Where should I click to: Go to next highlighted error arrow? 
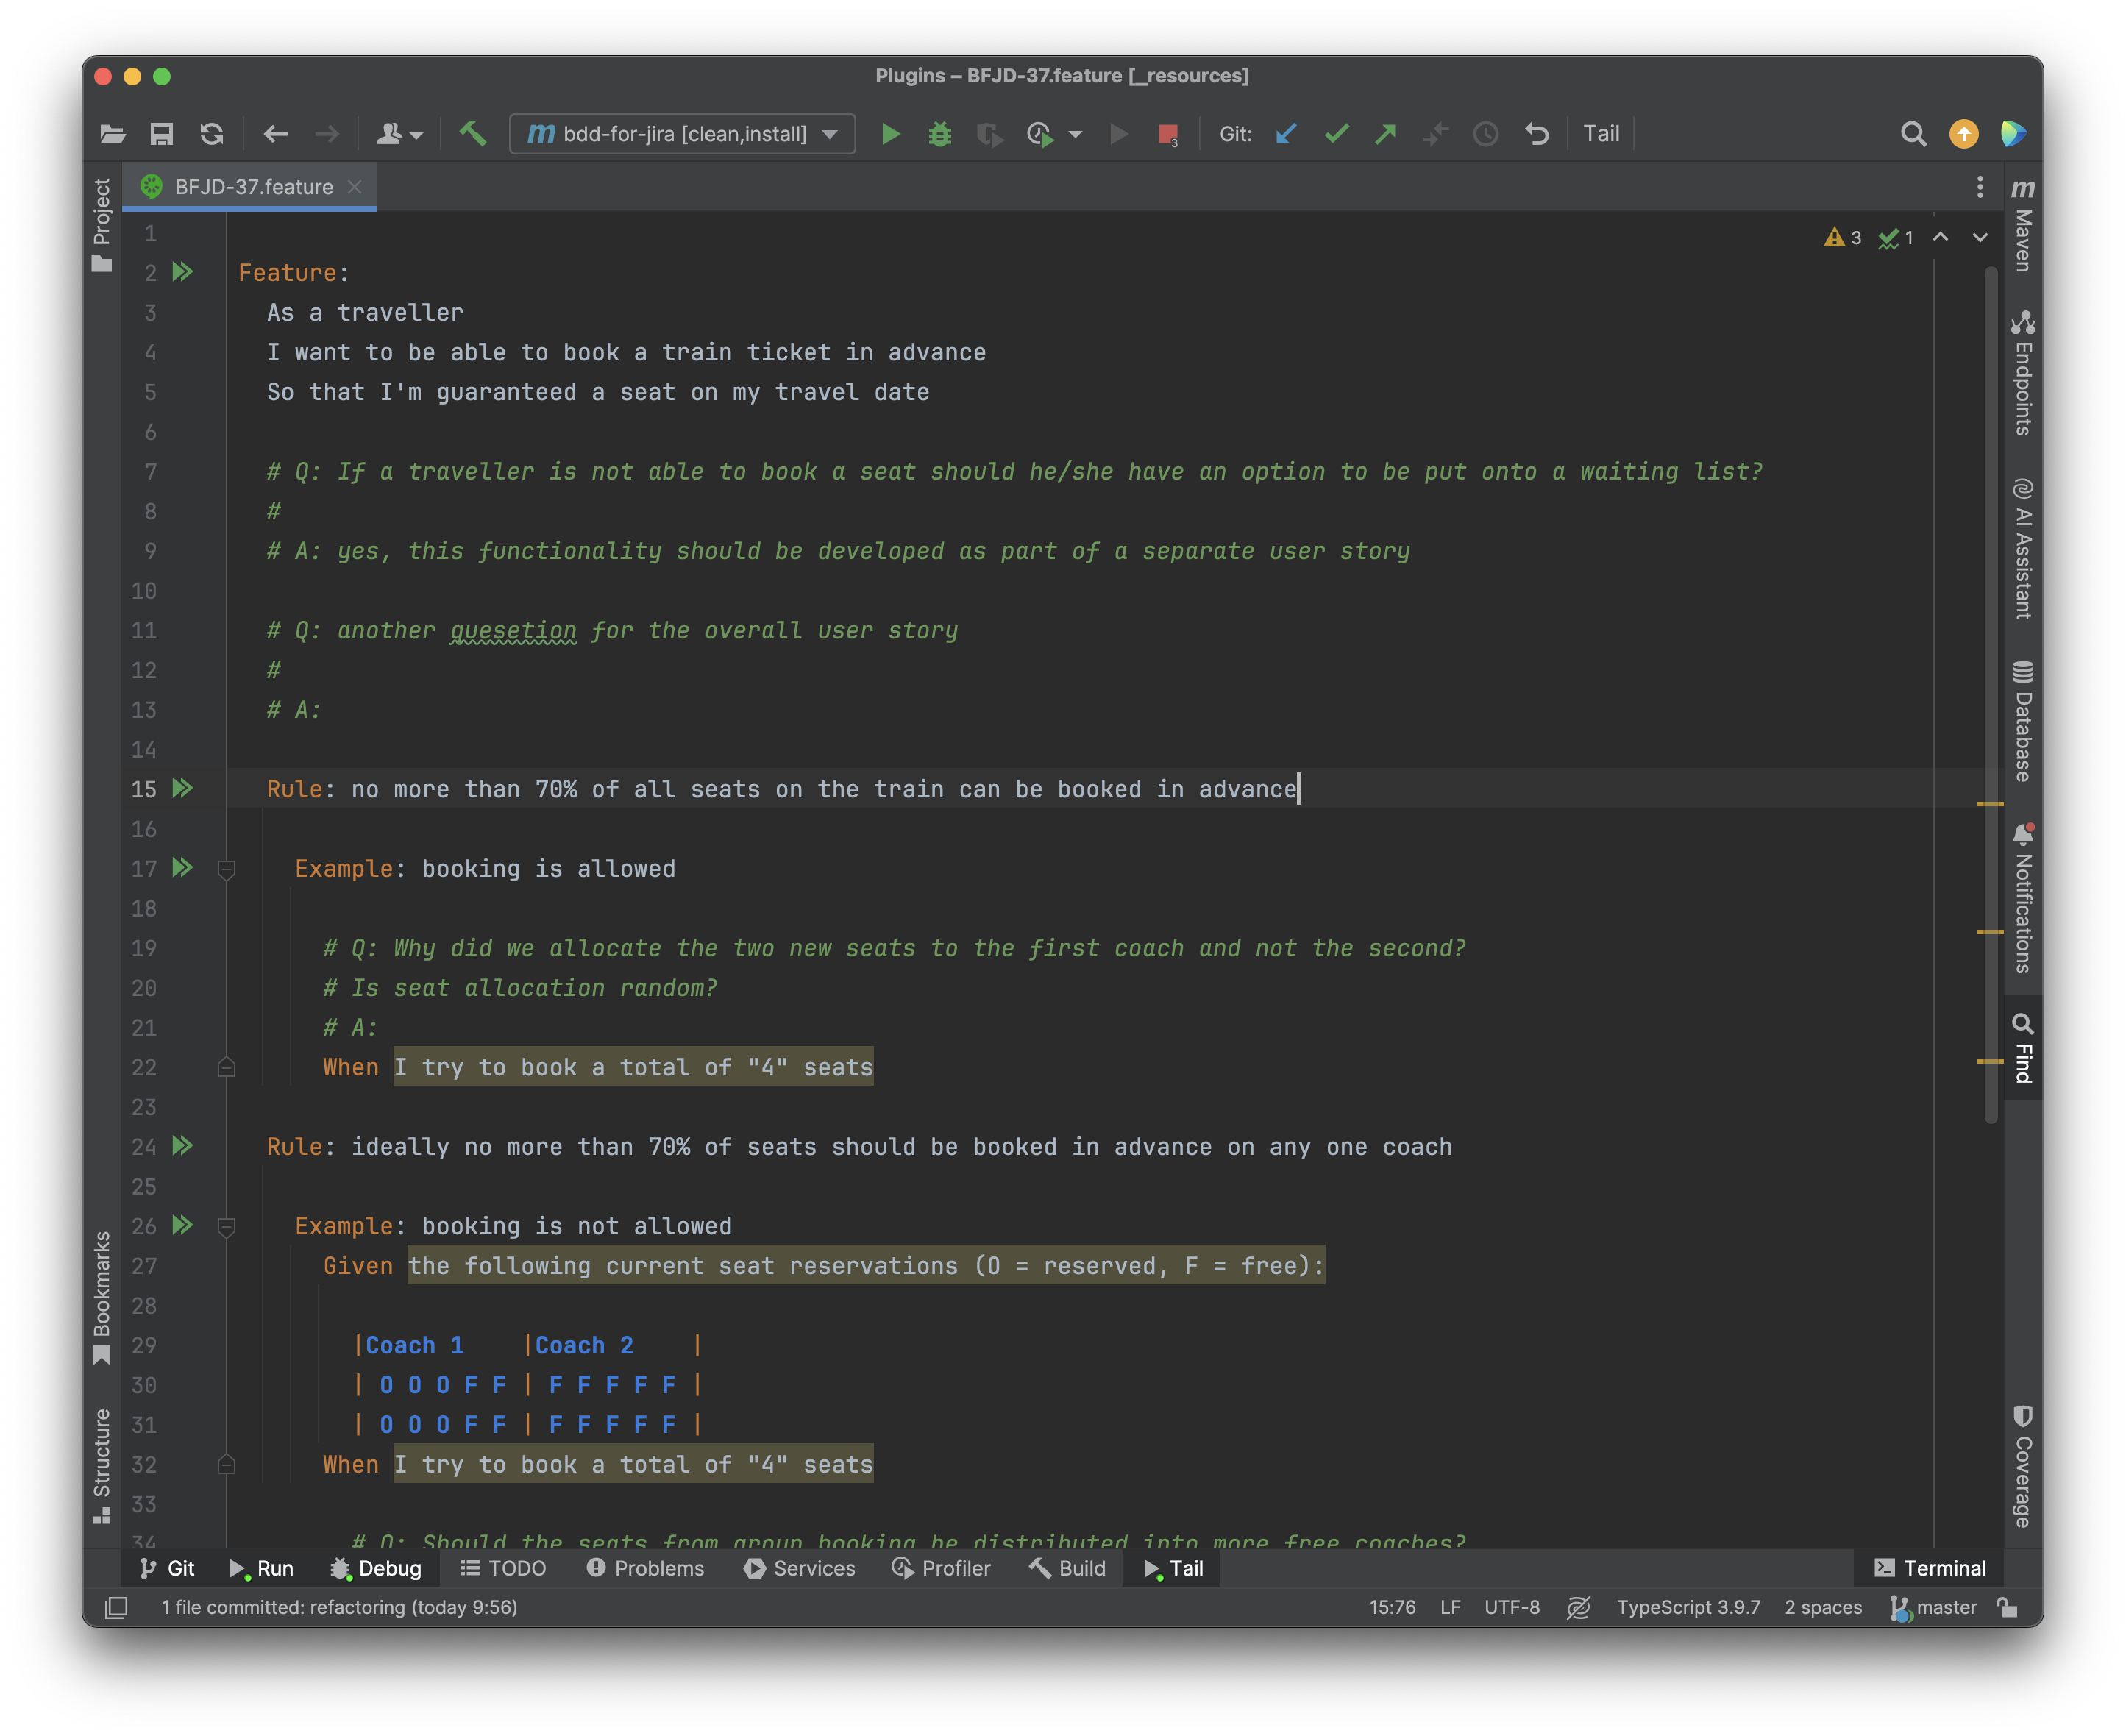(1980, 238)
